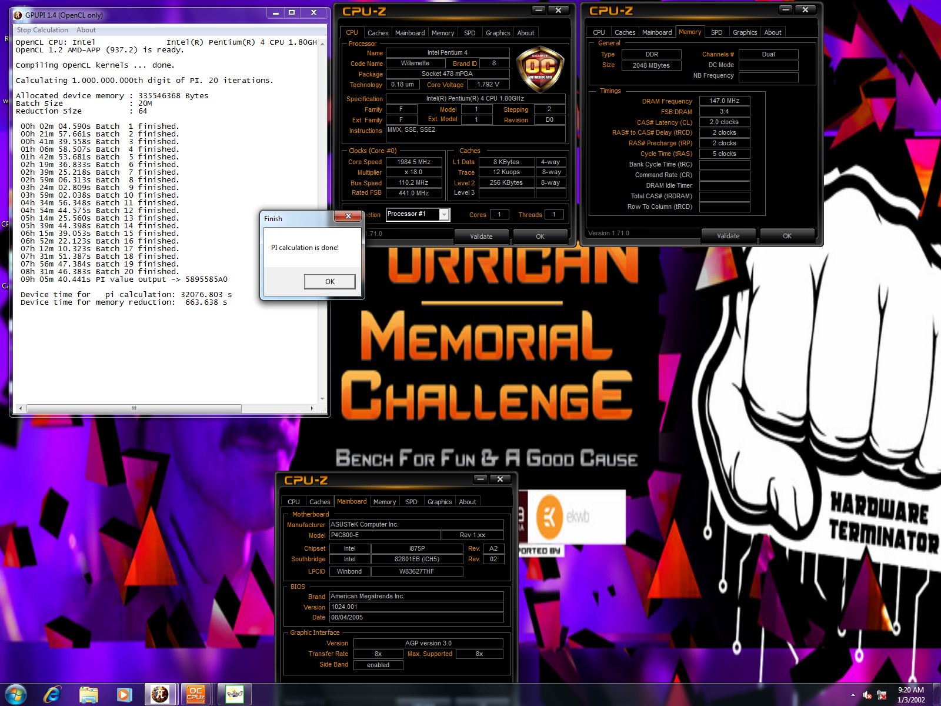Open SPD tab in Mainboard window
This screenshot has width=941, height=706.
(412, 502)
